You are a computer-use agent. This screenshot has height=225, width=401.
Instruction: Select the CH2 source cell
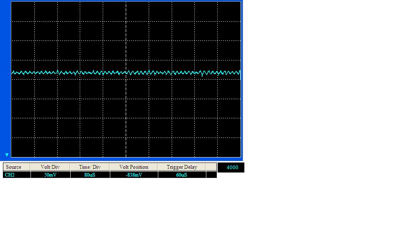(17, 175)
